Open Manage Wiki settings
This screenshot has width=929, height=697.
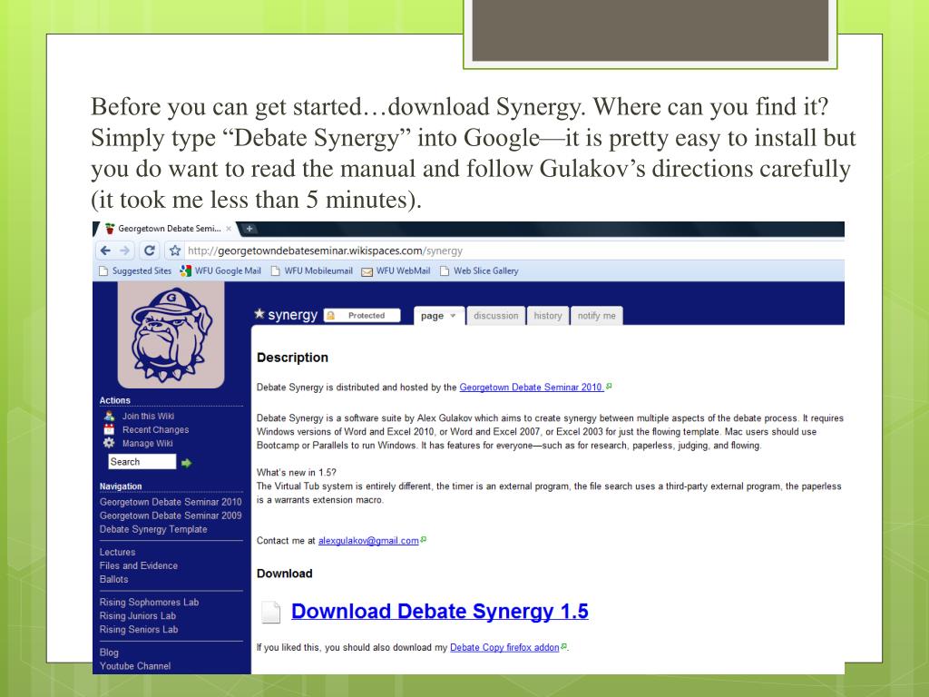148,443
